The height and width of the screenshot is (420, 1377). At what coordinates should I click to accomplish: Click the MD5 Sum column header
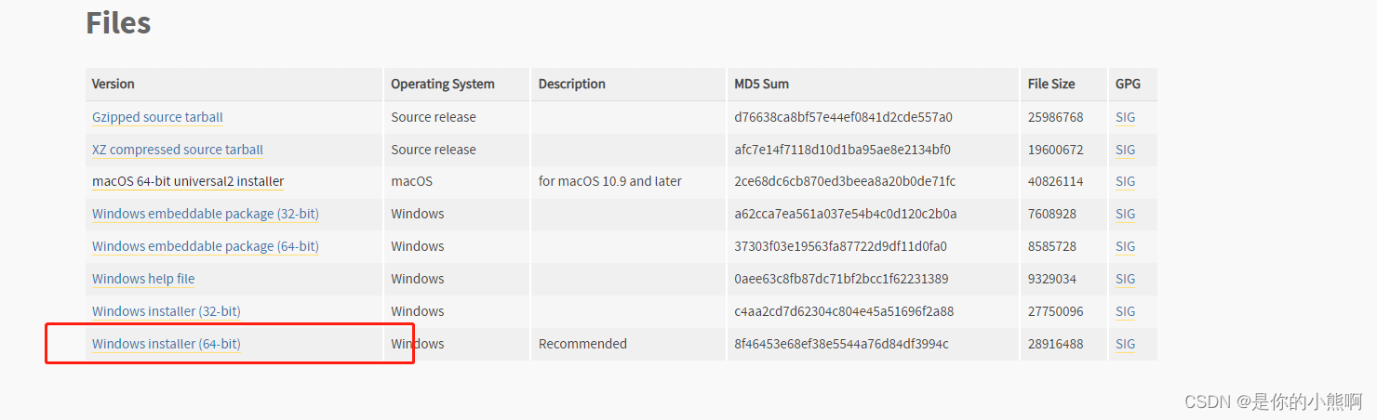click(x=761, y=84)
